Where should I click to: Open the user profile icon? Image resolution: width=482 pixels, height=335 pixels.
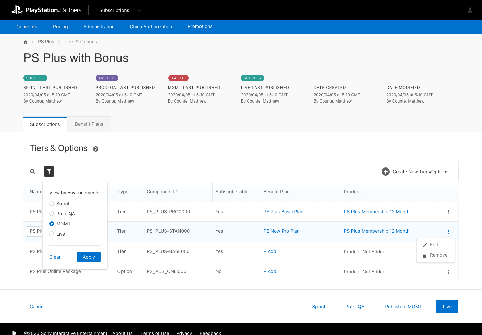coord(470,10)
